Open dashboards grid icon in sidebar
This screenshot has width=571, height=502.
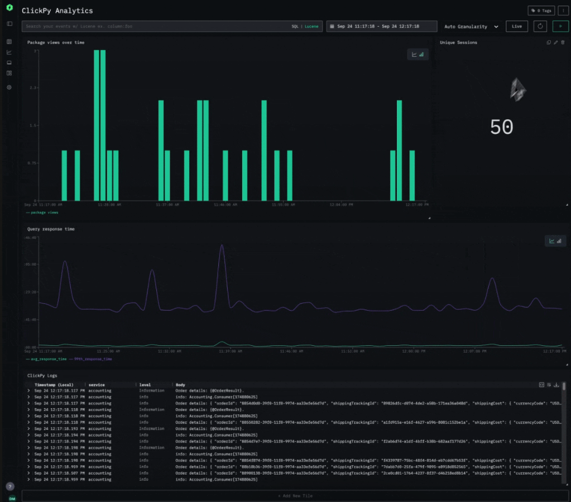point(9,73)
